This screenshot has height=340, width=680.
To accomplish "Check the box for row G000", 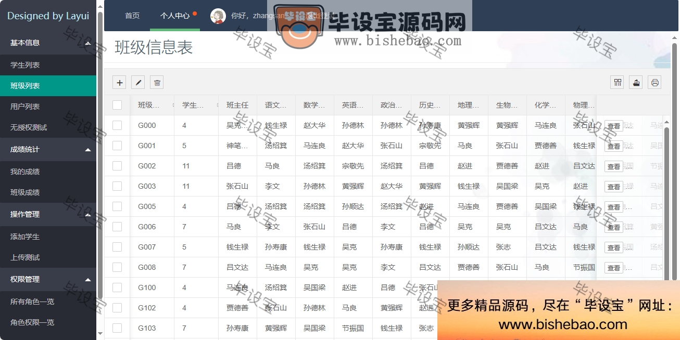I will [x=117, y=125].
